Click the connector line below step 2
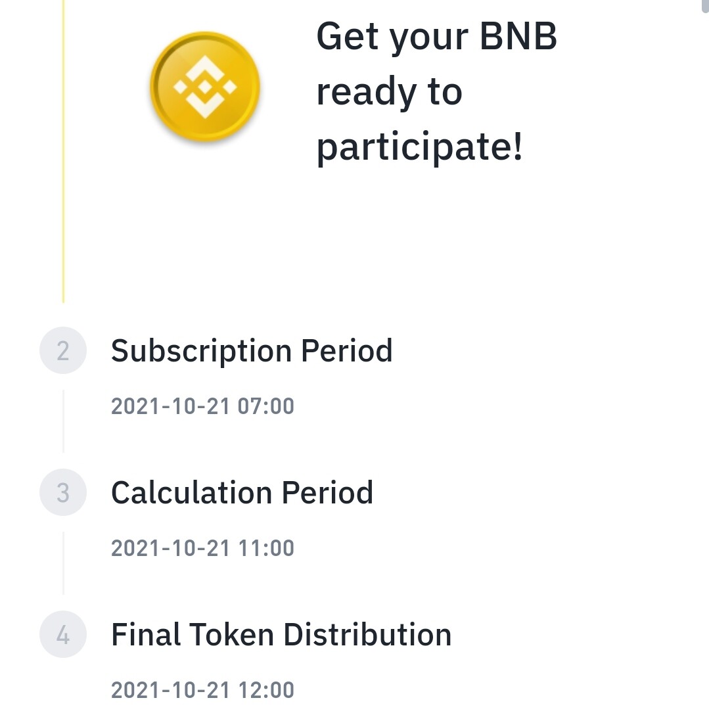The image size is (709, 719). (63, 421)
